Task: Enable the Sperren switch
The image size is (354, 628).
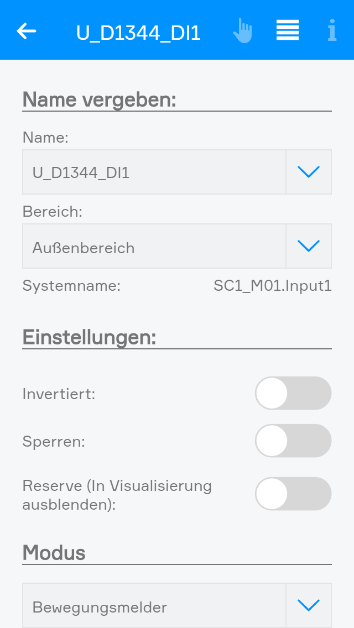Action: coord(293,441)
